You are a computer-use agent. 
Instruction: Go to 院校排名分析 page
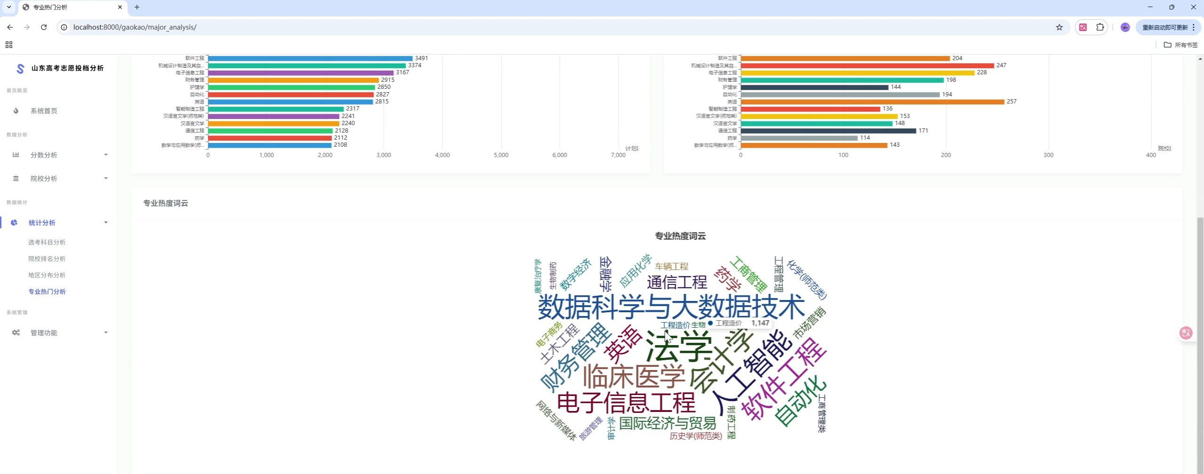click(x=47, y=259)
